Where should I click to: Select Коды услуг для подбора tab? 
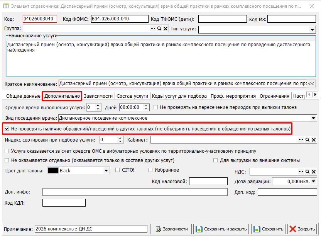coord(179,96)
